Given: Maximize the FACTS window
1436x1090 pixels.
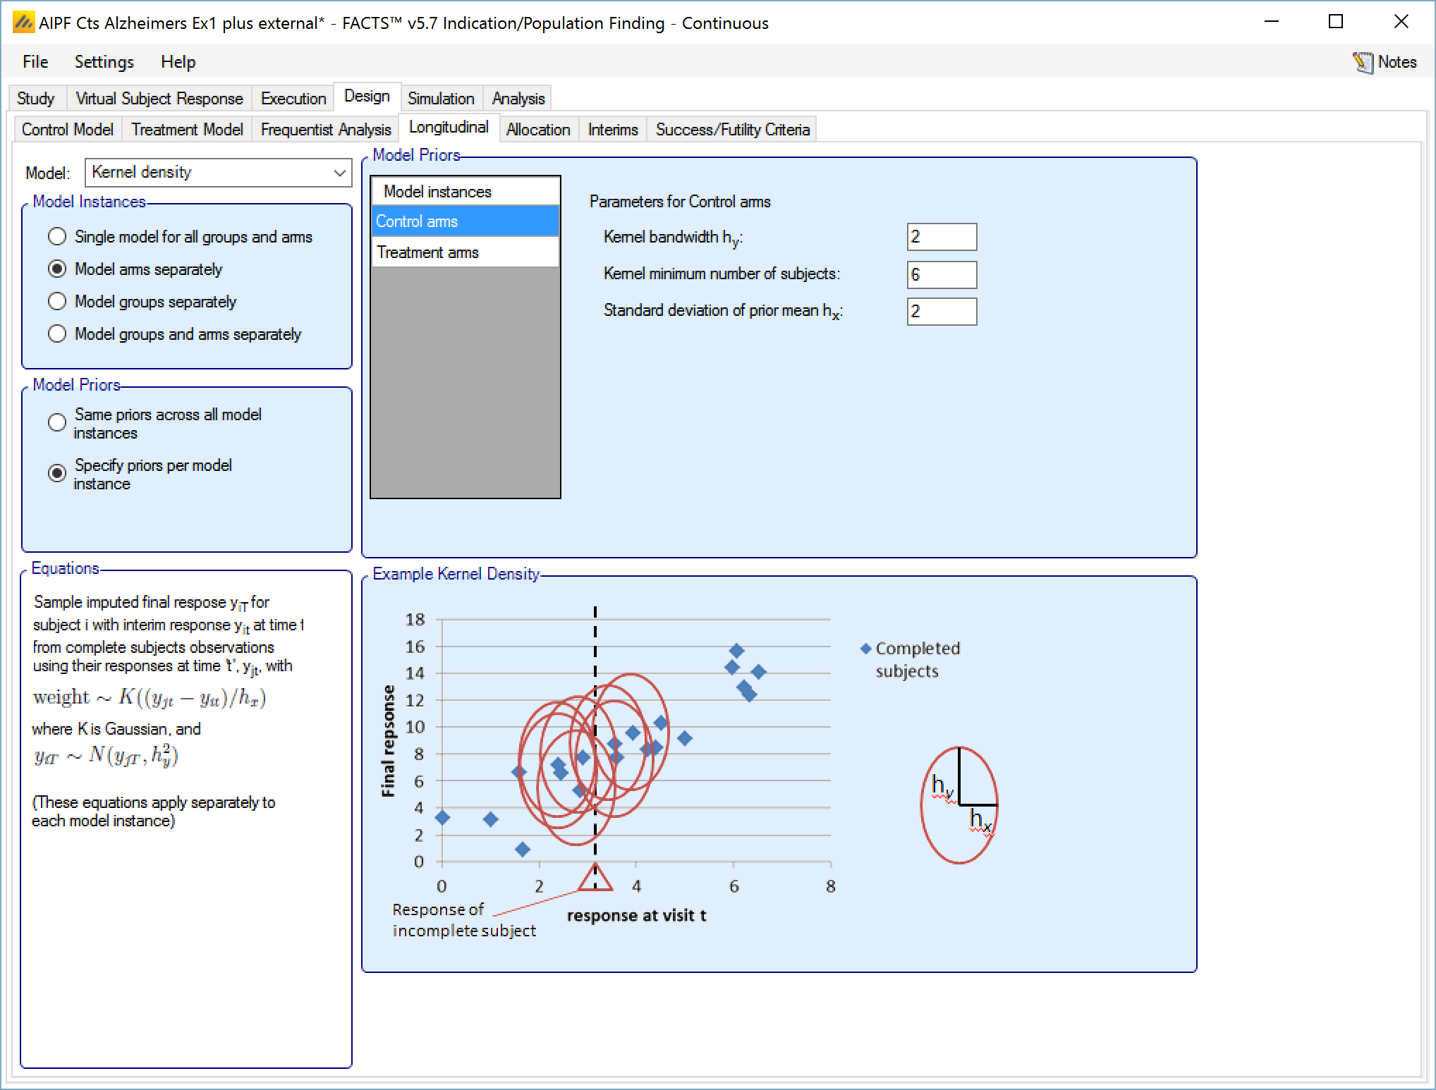Looking at the screenshot, I should [x=1335, y=22].
